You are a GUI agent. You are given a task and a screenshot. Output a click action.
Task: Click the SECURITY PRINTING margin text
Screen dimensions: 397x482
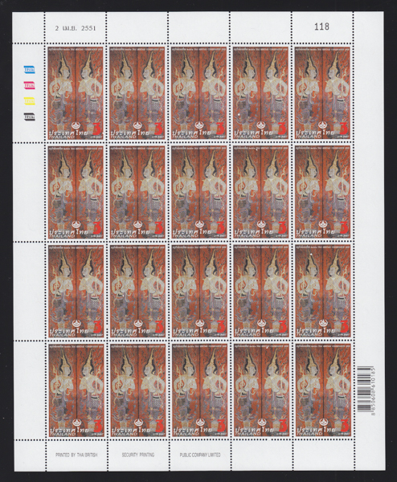click(138, 455)
